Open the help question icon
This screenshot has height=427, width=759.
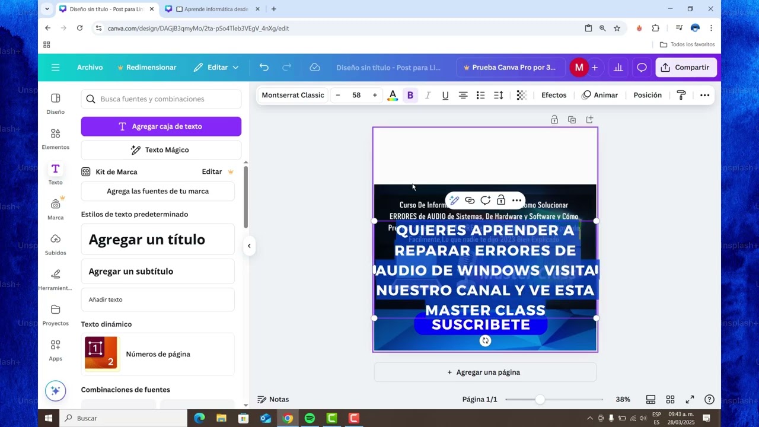[709, 400]
